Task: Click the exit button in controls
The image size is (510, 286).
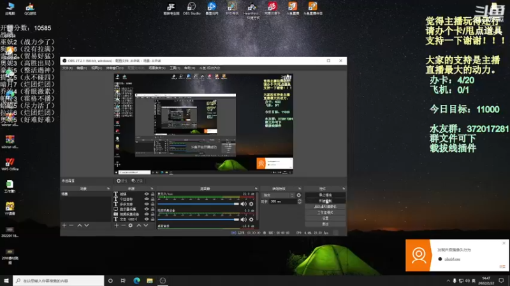Action: pos(325,224)
